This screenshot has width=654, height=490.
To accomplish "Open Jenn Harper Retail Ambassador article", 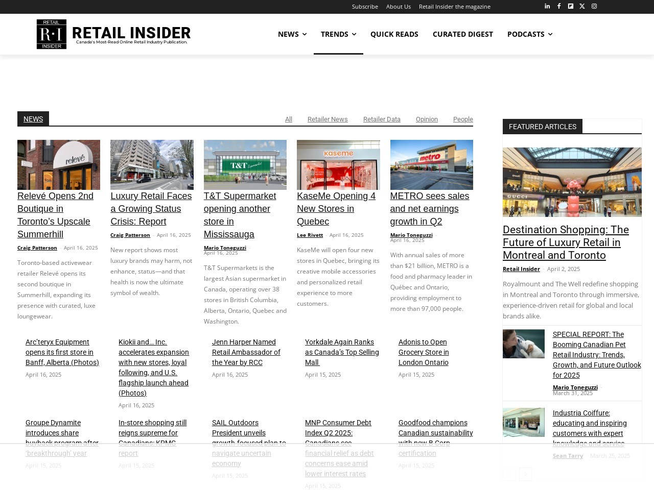I will pos(246,352).
